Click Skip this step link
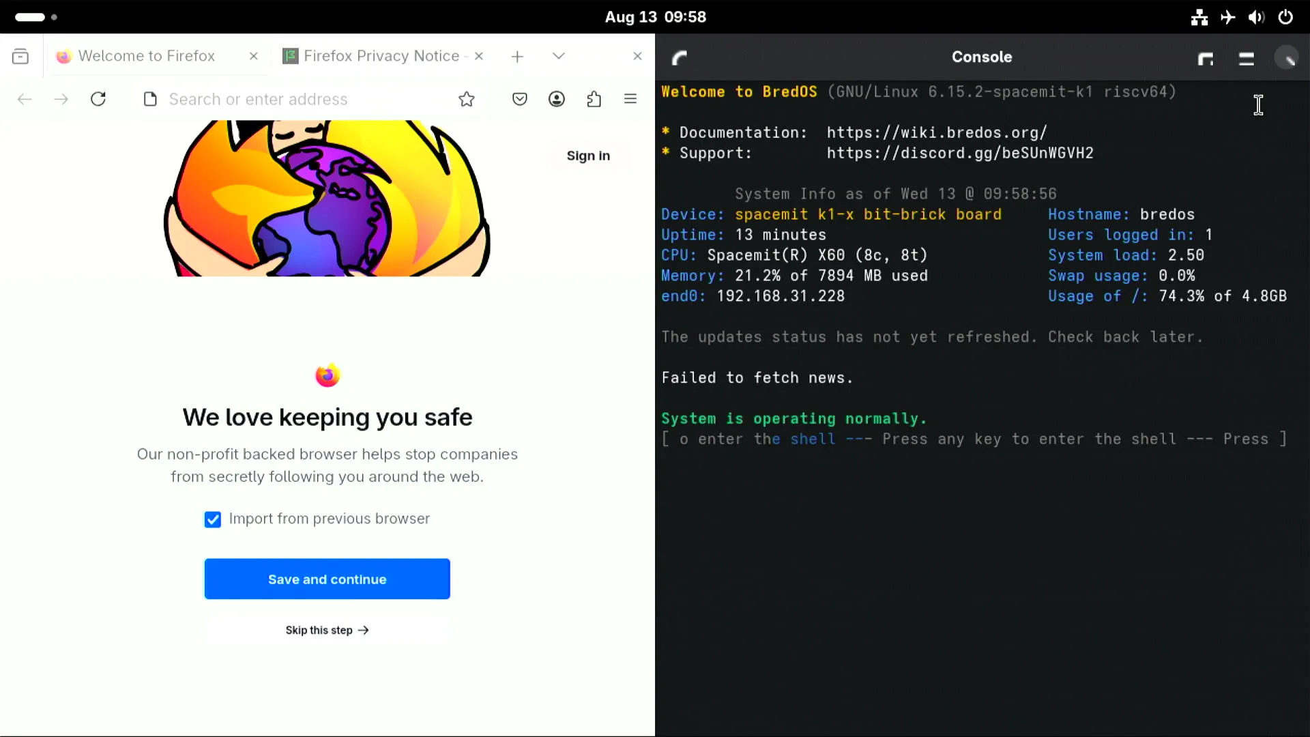This screenshot has height=737, width=1310. (x=327, y=630)
